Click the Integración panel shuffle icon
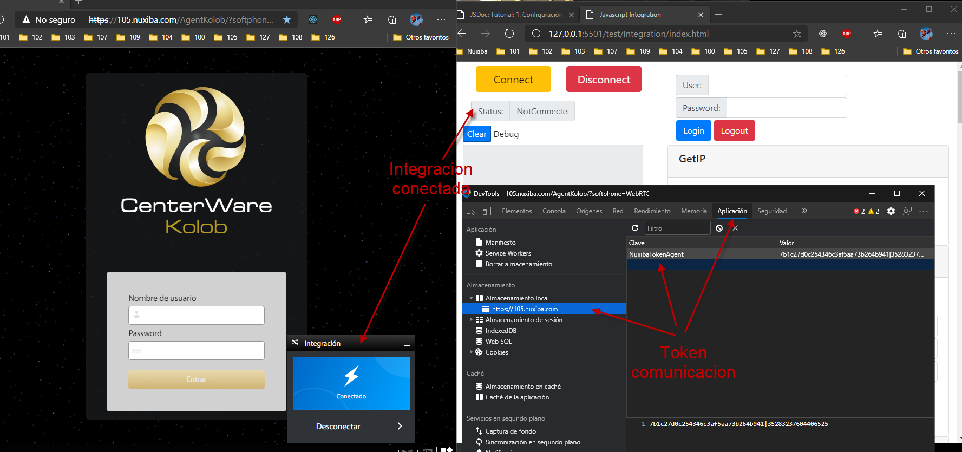The width and height of the screenshot is (962, 452). pos(295,343)
